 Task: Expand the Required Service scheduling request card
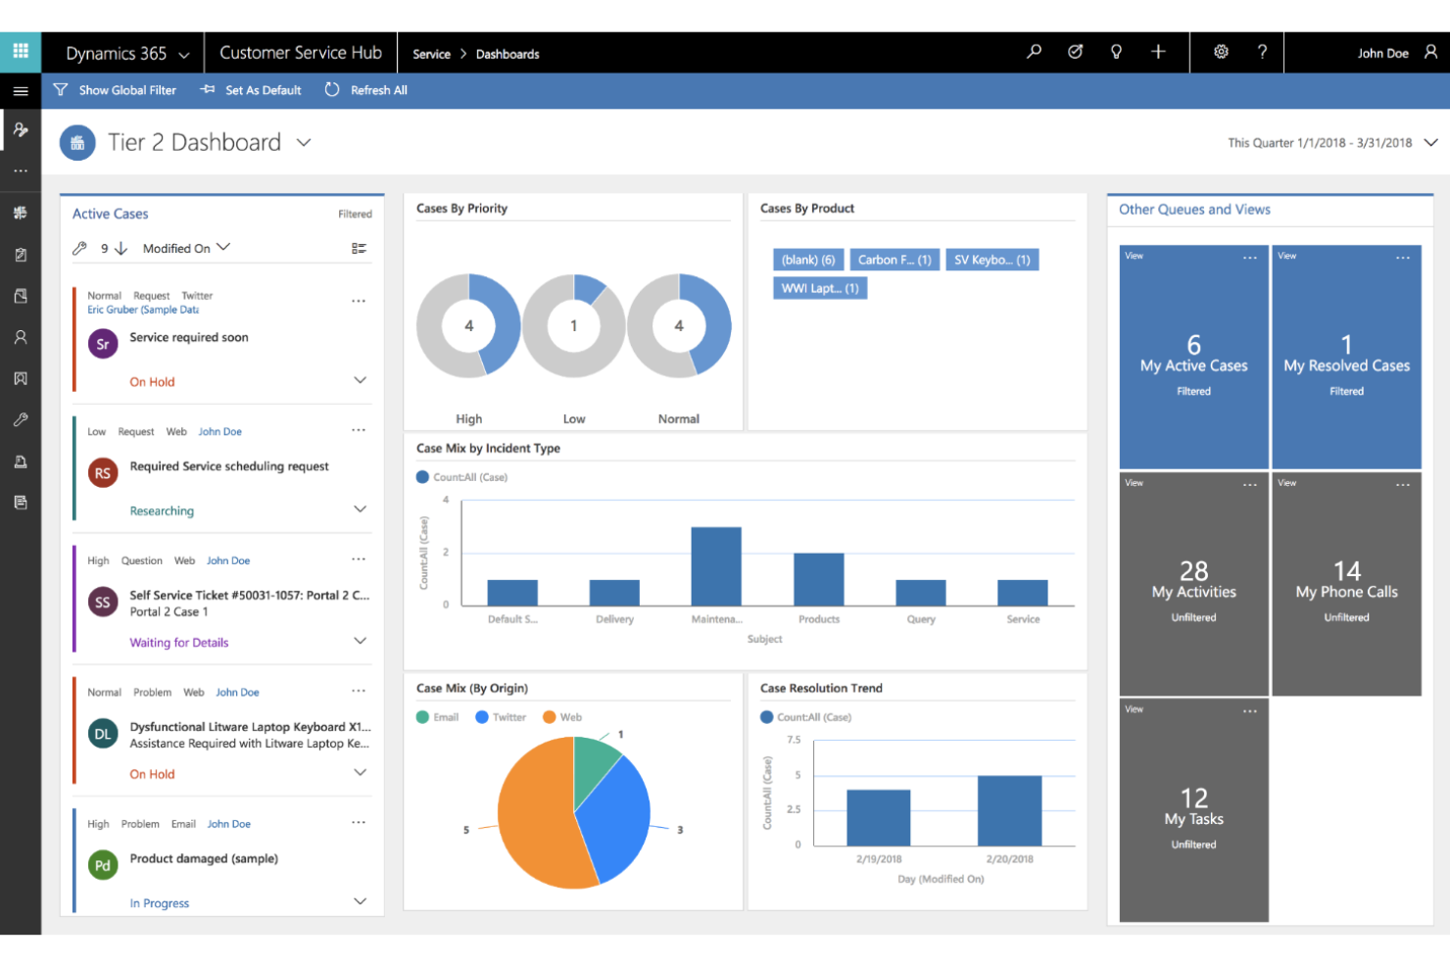tap(360, 509)
